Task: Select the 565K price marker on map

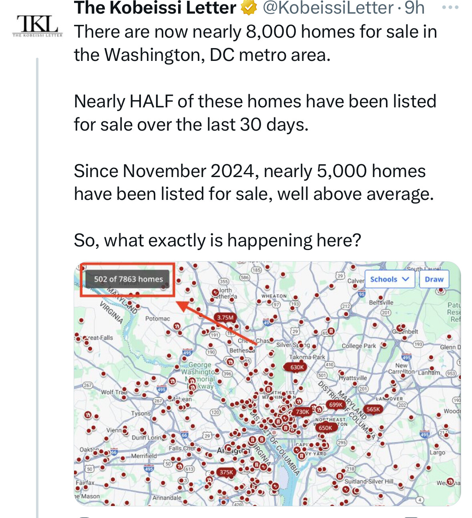Action: [373, 409]
